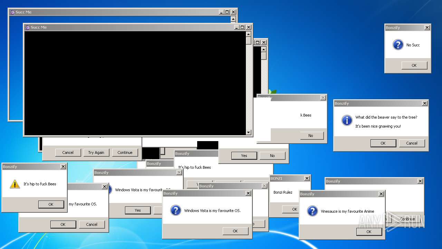
Task: Click OK in the front Windows Vista favourite OS dialog
Action: pos(235,231)
